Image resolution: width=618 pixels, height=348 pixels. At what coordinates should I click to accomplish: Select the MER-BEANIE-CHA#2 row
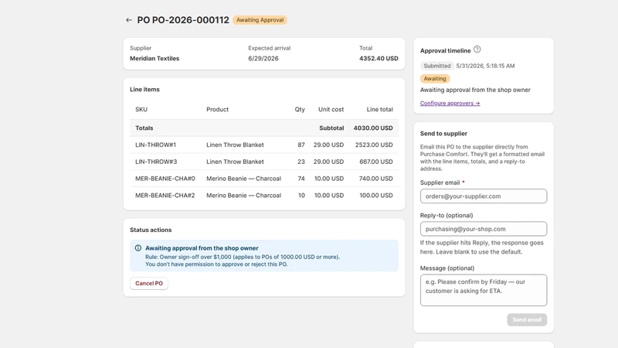264,196
